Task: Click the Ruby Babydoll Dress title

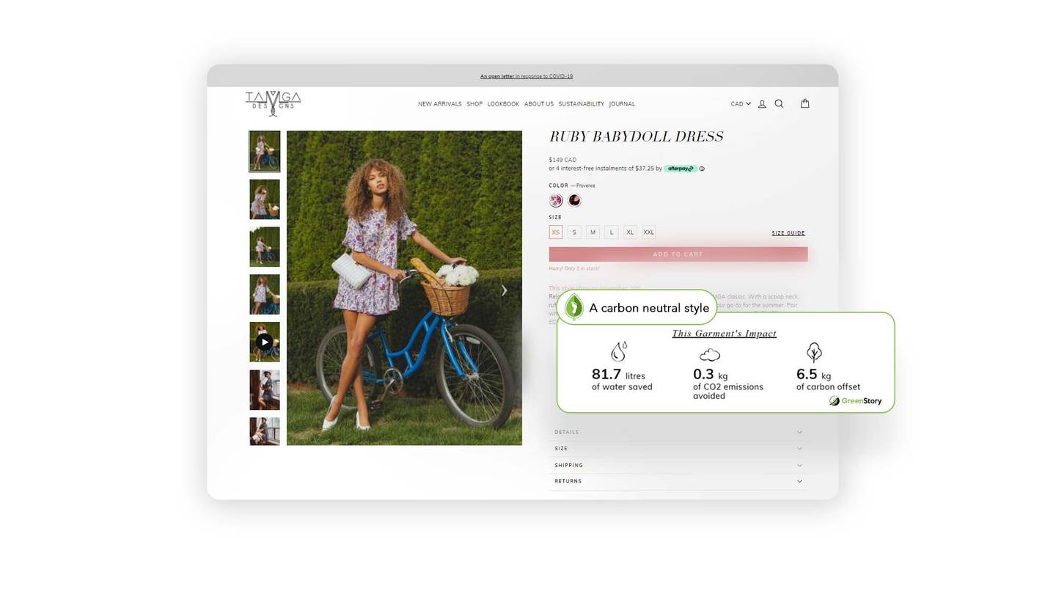Action: [637, 136]
